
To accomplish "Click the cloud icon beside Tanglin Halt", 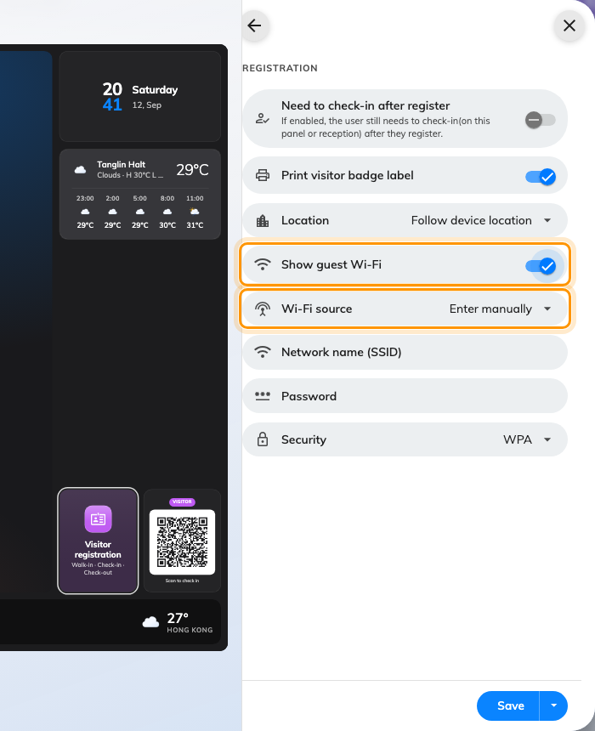I will (80, 170).
